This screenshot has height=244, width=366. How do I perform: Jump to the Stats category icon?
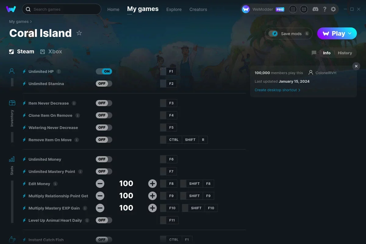12,159
